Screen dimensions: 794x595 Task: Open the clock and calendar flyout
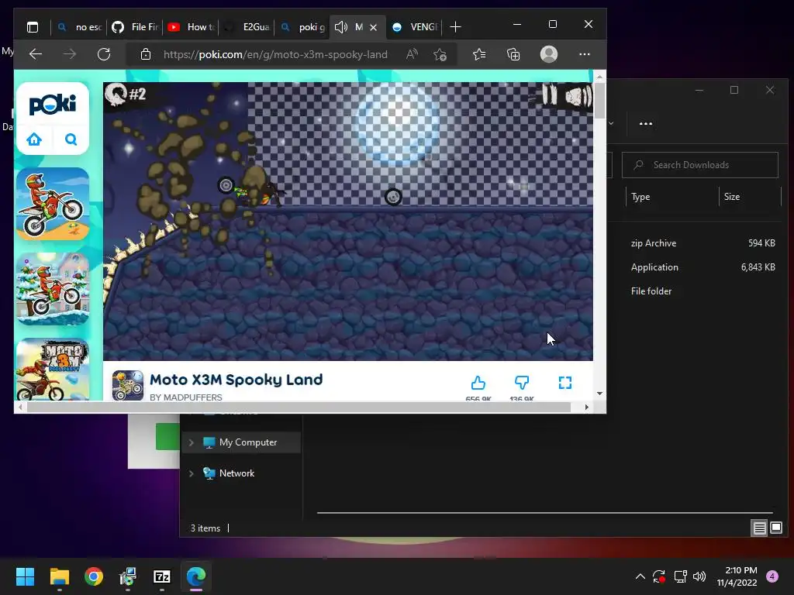(x=737, y=576)
